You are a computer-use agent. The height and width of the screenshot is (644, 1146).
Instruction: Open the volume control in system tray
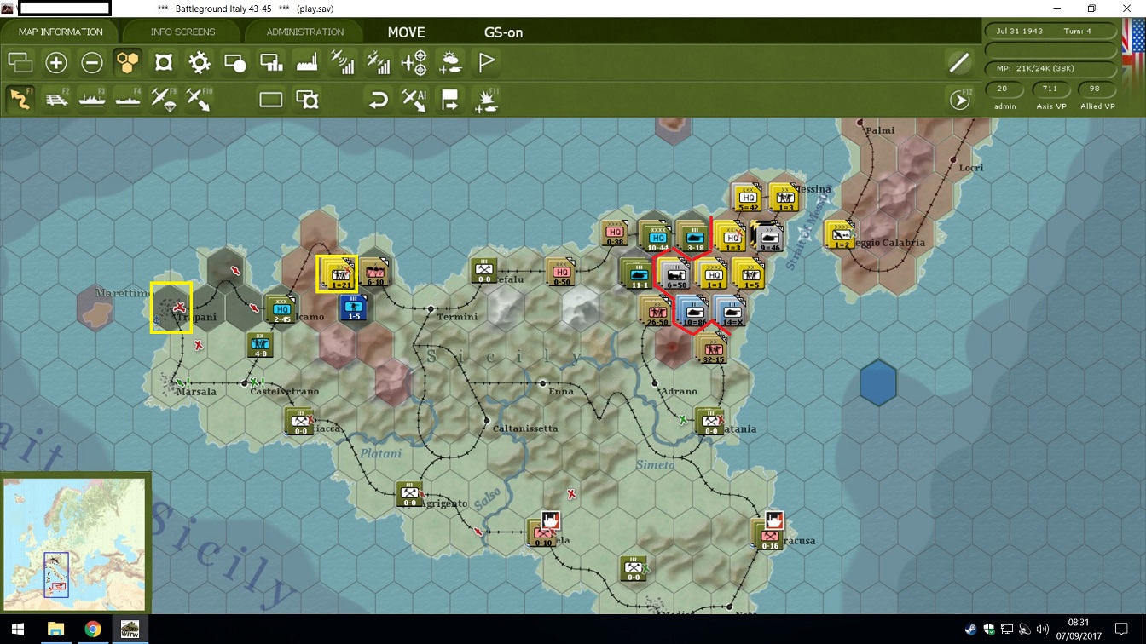[x=1043, y=630]
